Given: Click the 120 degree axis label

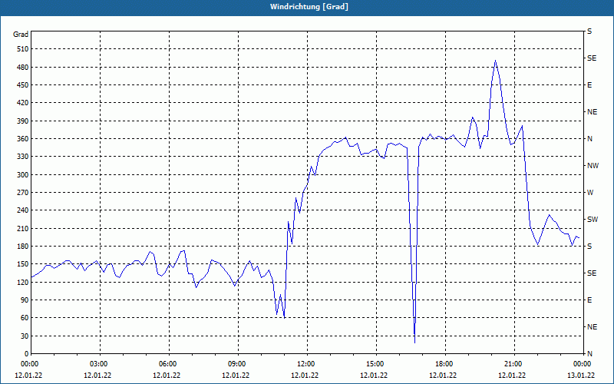Looking at the screenshot, I should click(23, 282).
